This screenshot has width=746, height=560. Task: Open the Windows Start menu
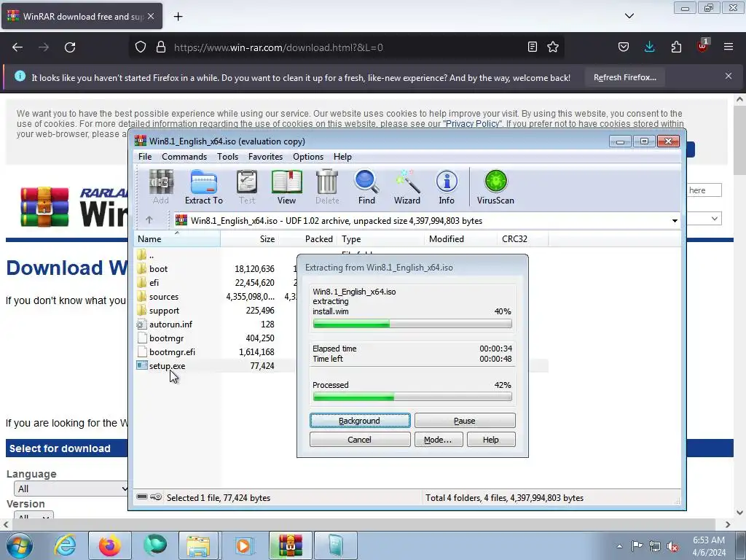(x=20, y=545)
